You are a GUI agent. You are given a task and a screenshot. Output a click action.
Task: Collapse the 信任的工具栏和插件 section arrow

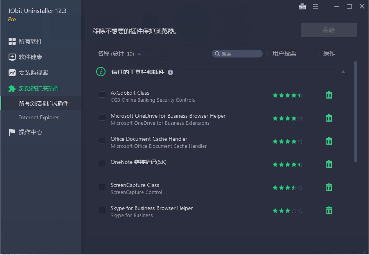click(343, 72)
